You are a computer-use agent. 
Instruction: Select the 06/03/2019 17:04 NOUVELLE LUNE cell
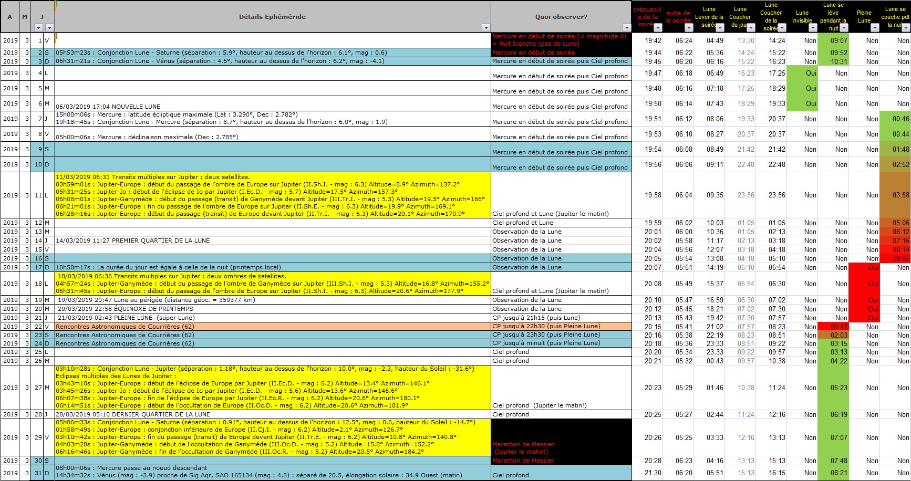pyautogui.click(x=273, y=103)
